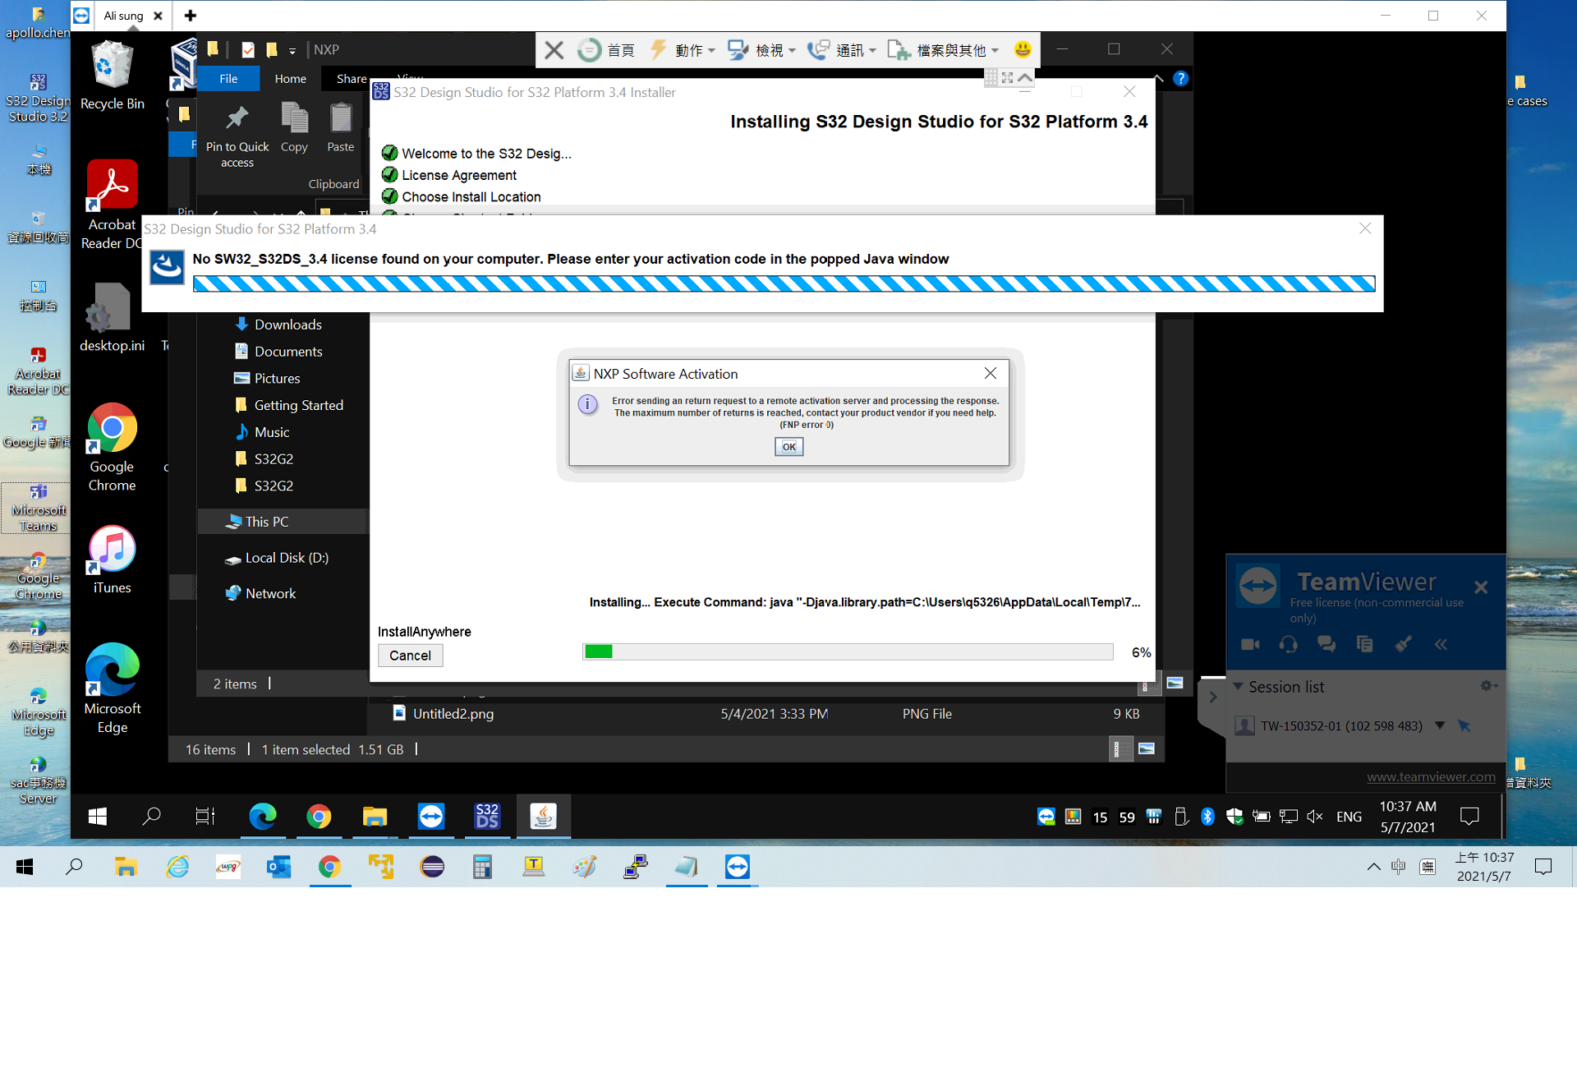Image resolution: width=1577 pixels, height=1068 pixels.
Task: Switch input language via the 中 tray indicator
Action: (x=1399, y=867)
